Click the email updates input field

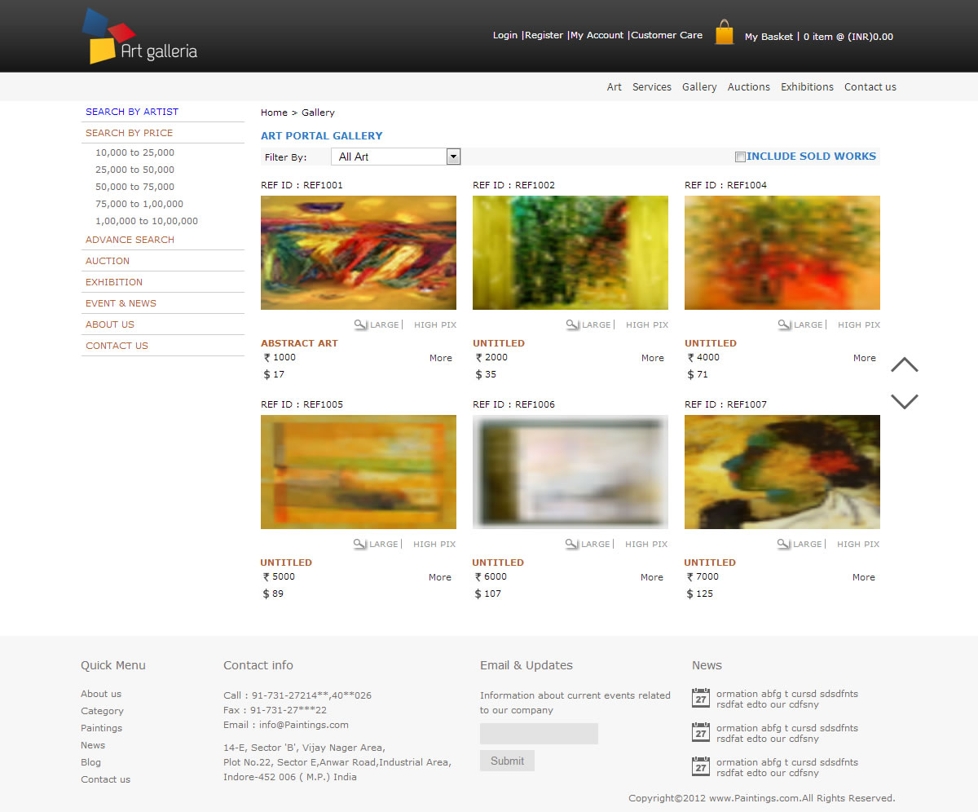[539, 734]
